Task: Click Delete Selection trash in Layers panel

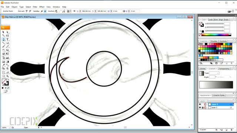Action: (x=231, y=130)
